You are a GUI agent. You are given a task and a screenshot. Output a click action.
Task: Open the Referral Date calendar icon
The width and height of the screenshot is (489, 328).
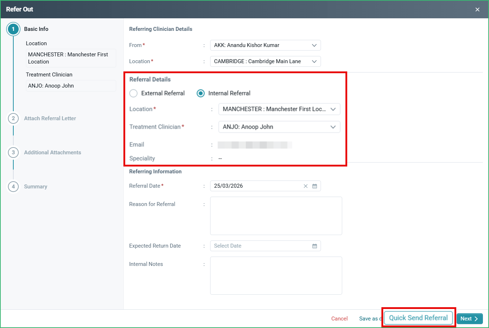point(314,186)
